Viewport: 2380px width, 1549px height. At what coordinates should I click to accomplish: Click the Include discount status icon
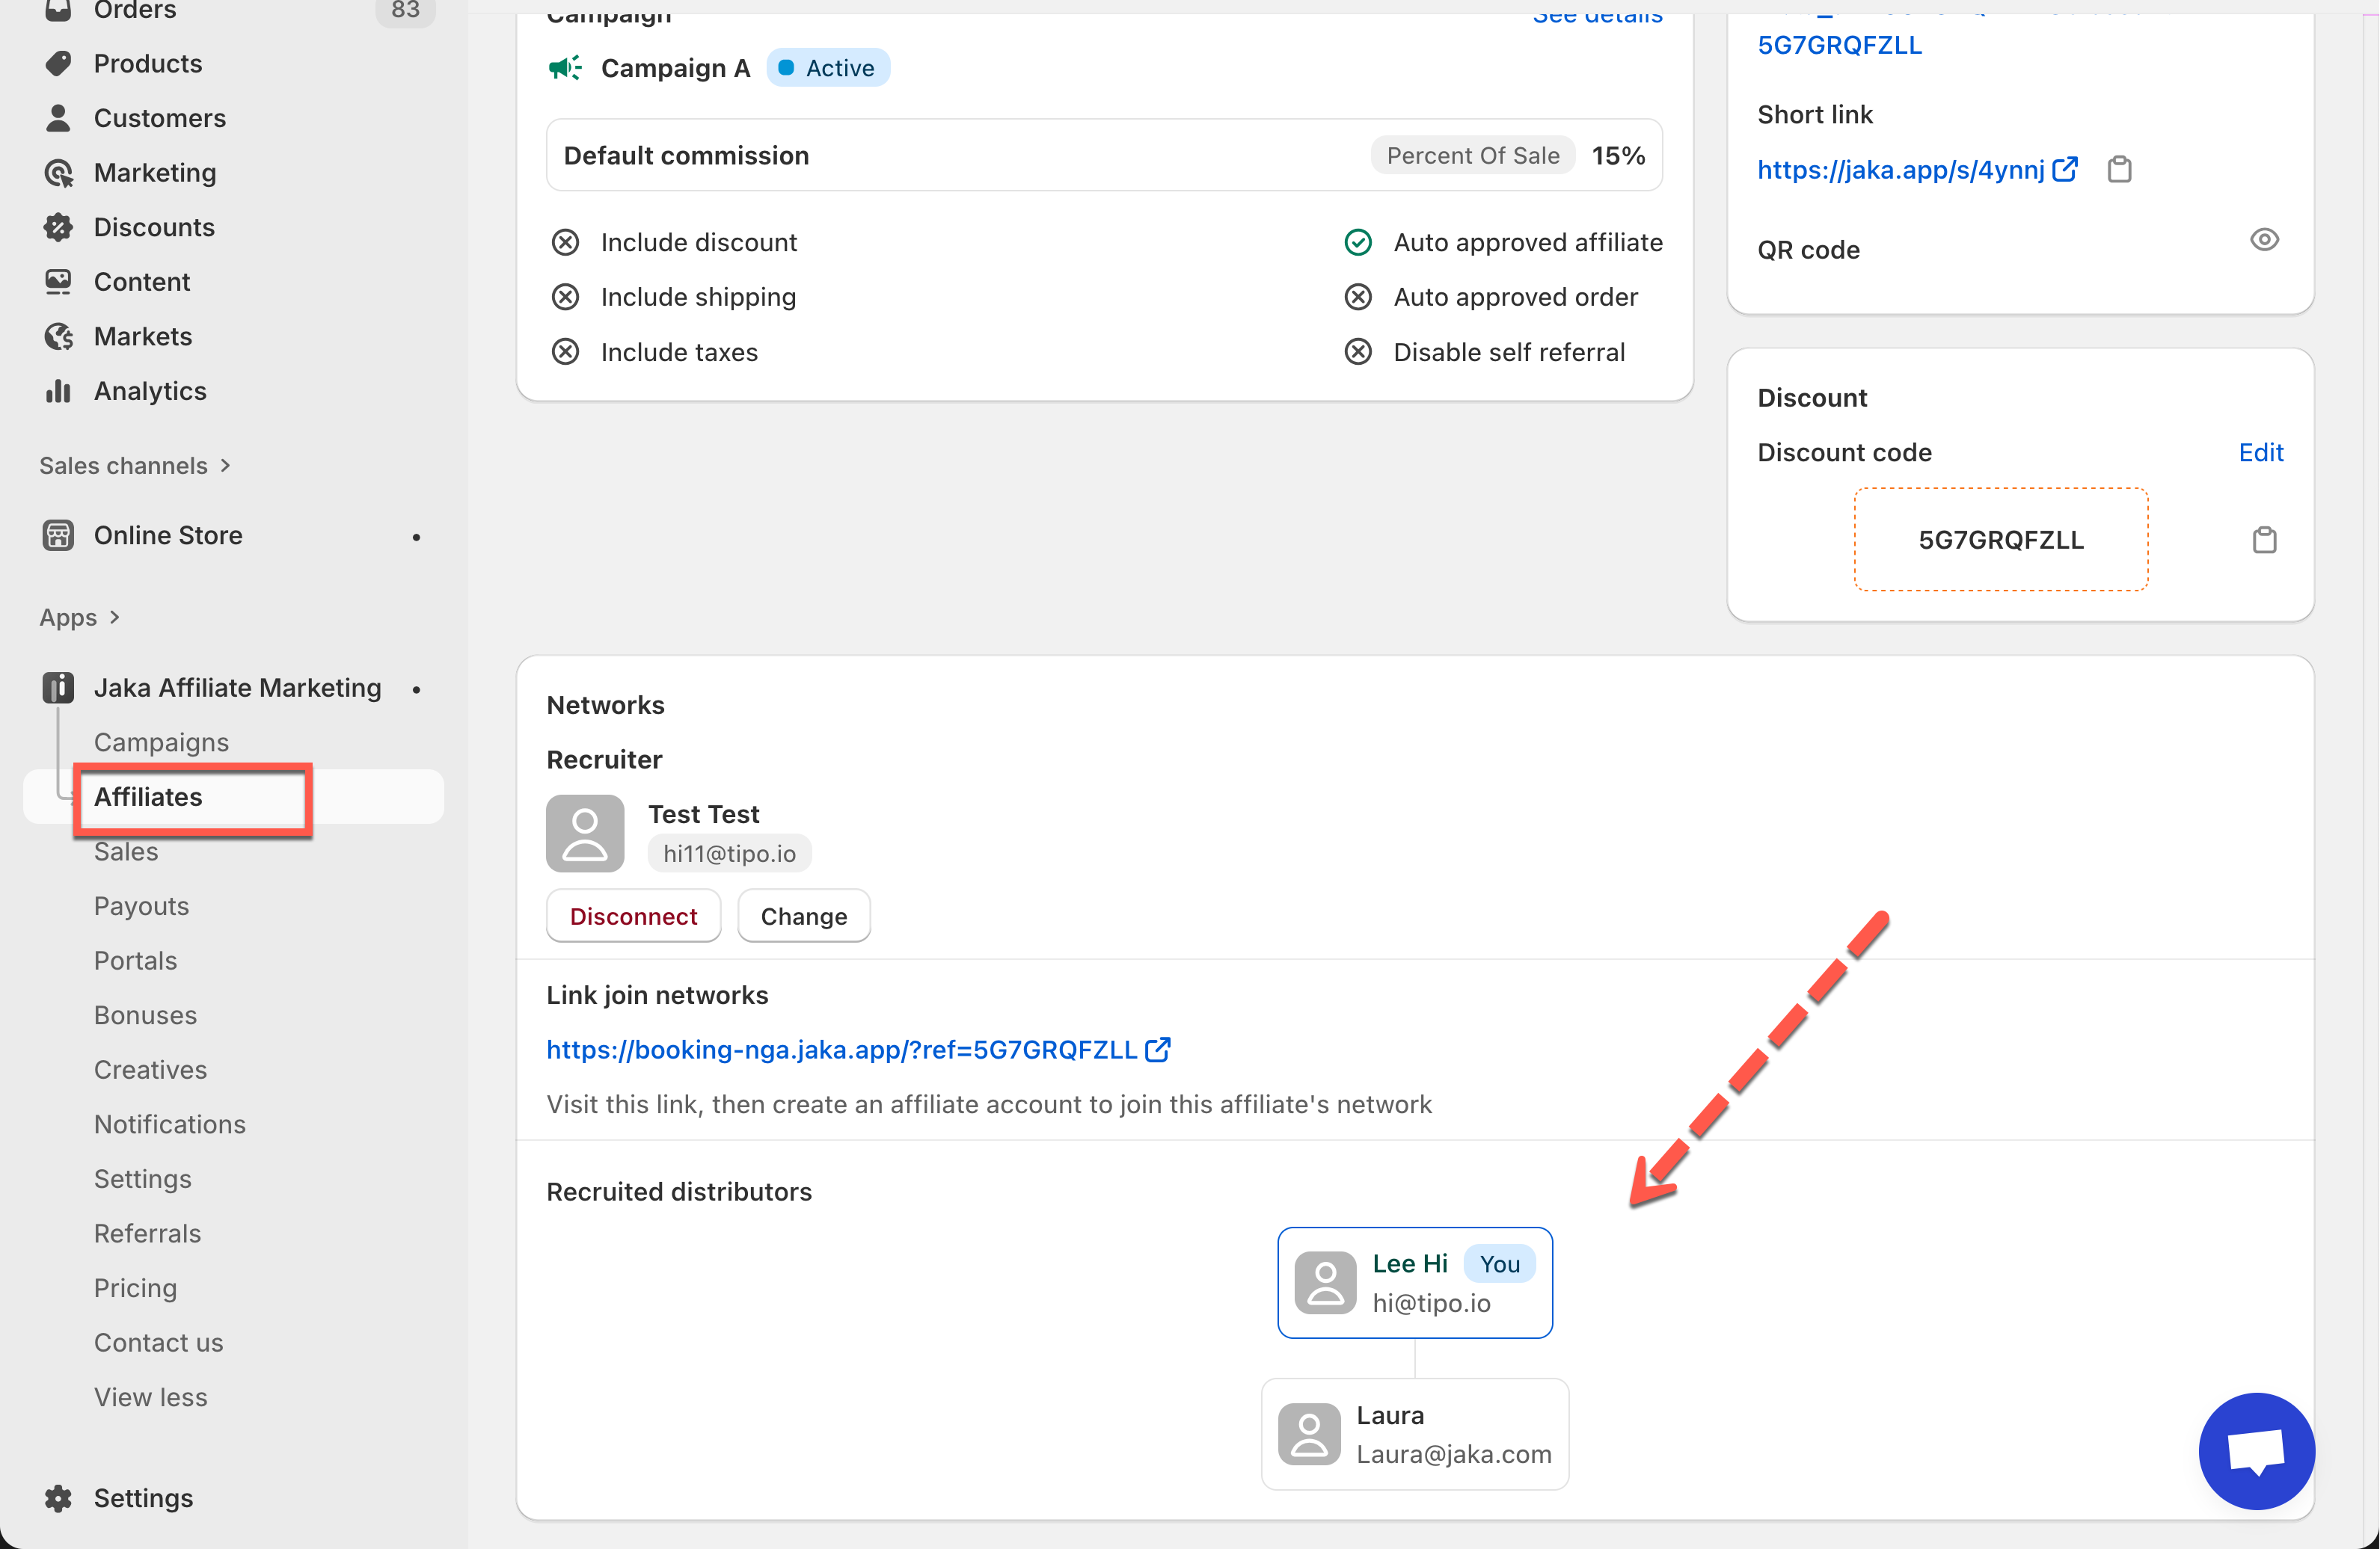point(565,243)
